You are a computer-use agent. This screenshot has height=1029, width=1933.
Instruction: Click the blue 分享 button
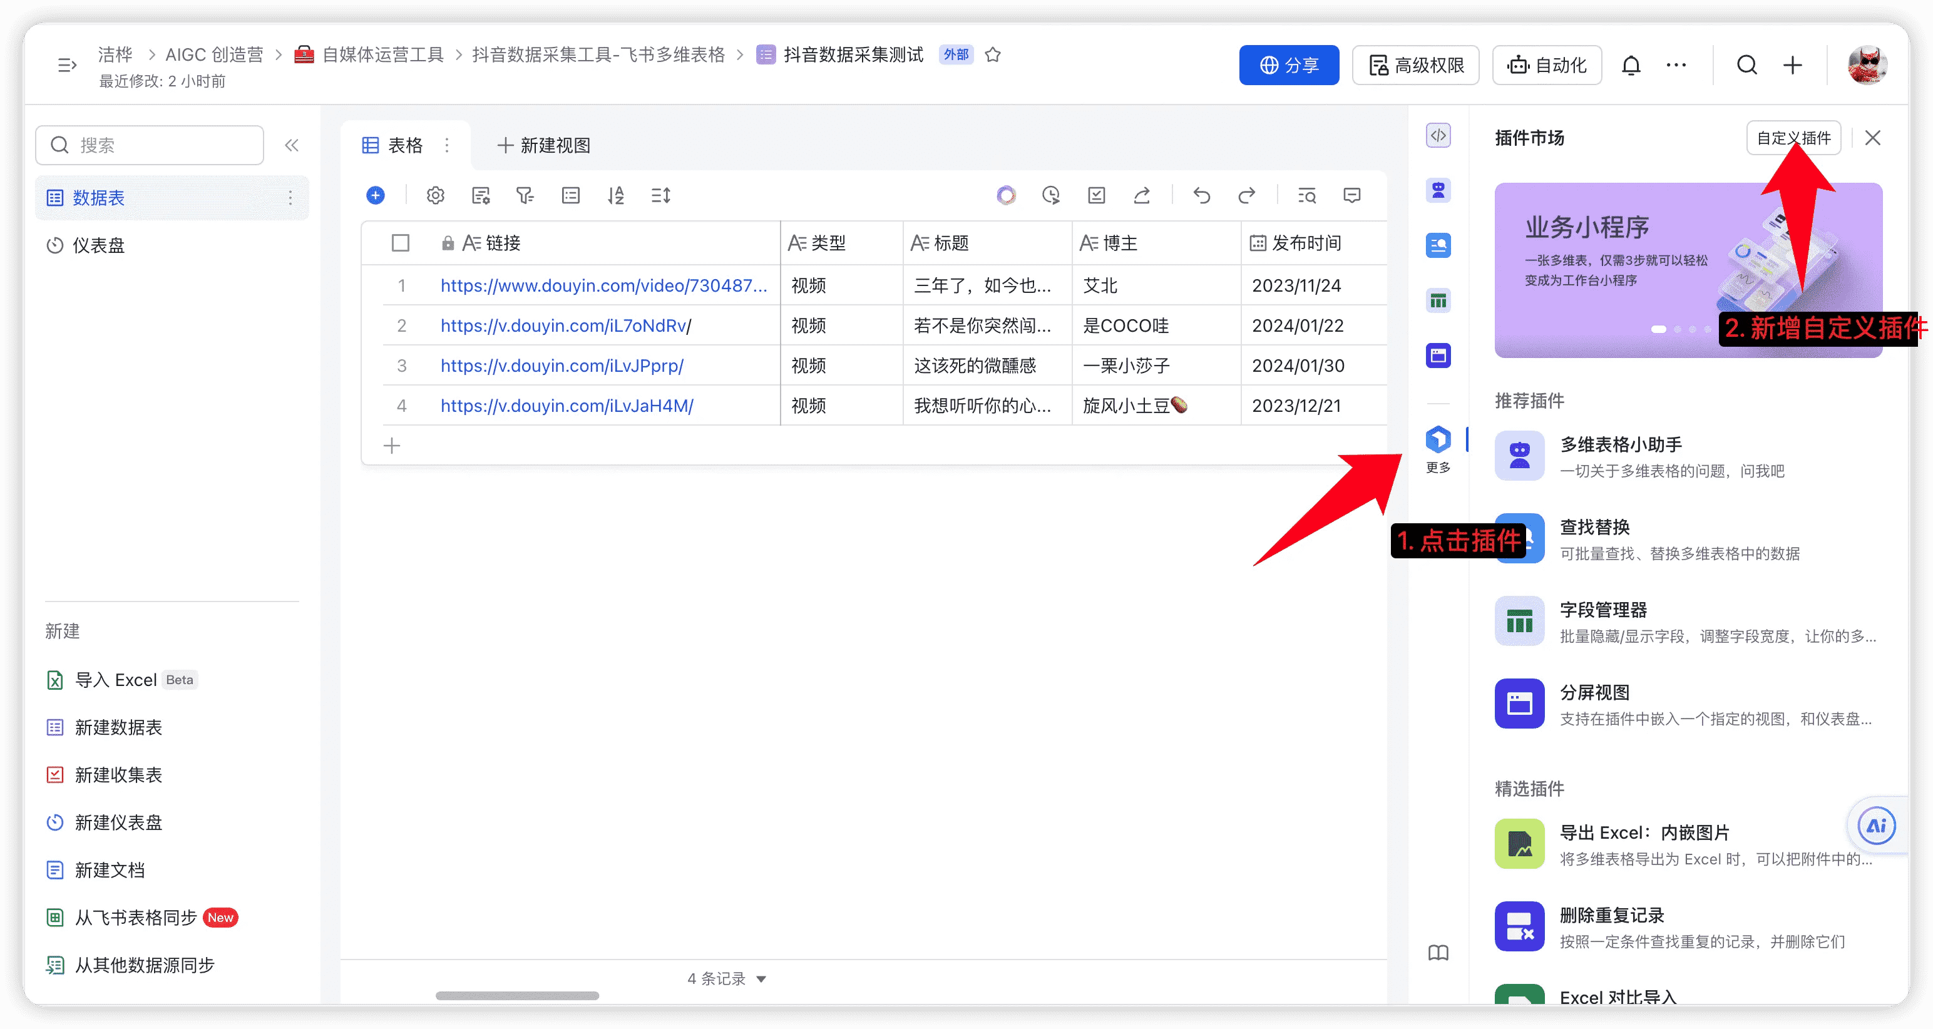tap(1288, 65)
